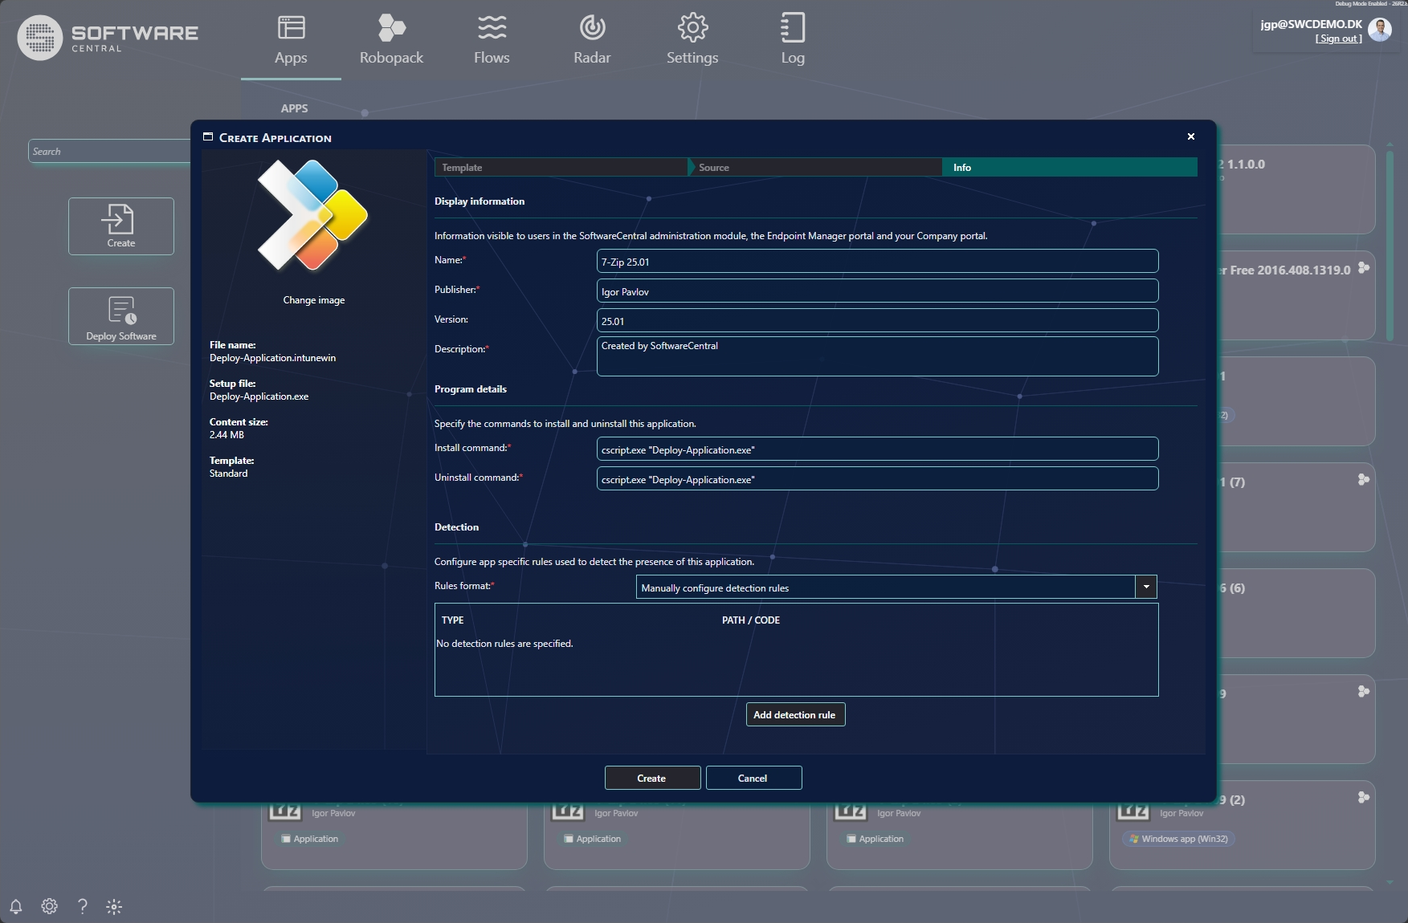Click the Search box in sidebar
Screen dimensions: 1408x923
click(110, 151)
